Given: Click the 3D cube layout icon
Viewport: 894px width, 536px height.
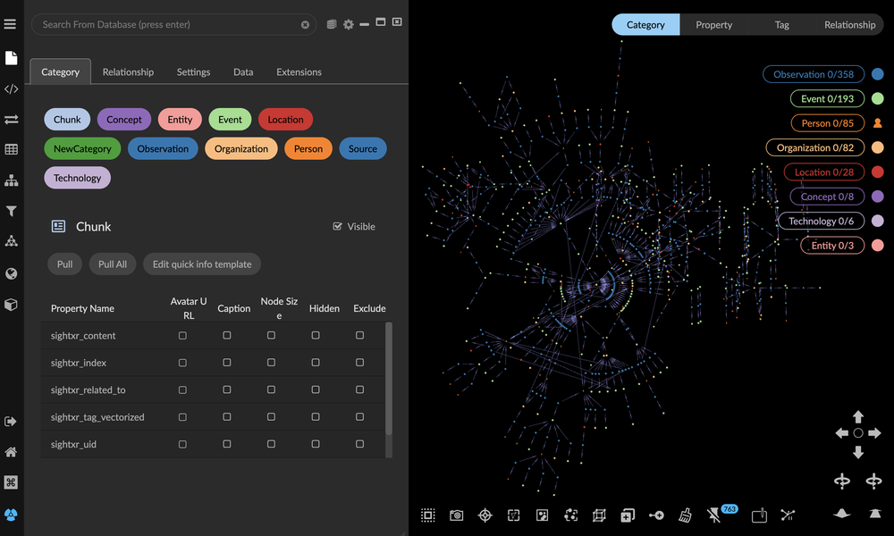Looking at the screenshot, I should click(x=12, y=305).
